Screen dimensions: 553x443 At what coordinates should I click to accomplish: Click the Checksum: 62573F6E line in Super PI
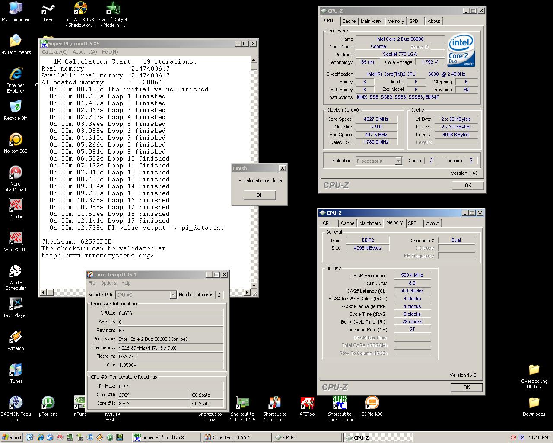point(76,241)
